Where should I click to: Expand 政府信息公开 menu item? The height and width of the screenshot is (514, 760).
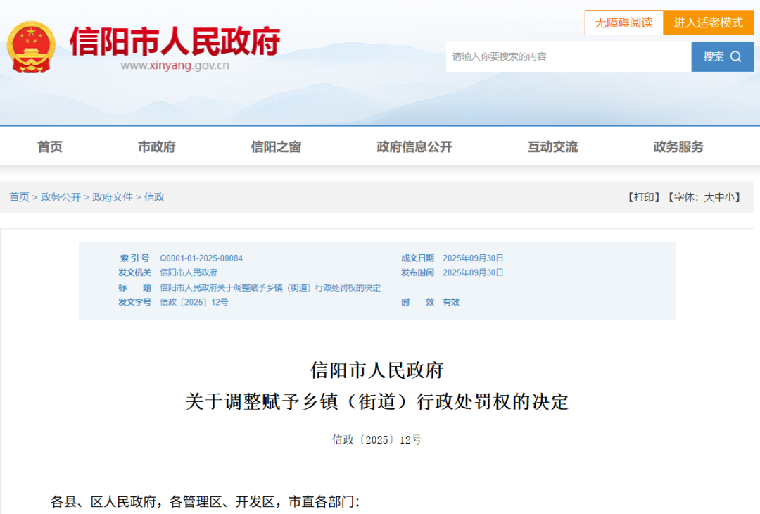[x=414, y=146]
